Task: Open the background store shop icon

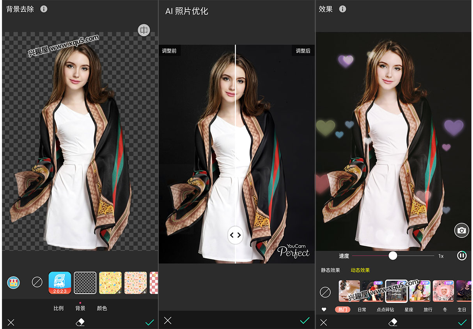Action: [x=13, y=282]
